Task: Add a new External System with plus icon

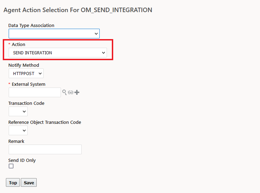Action: point(77,92)
